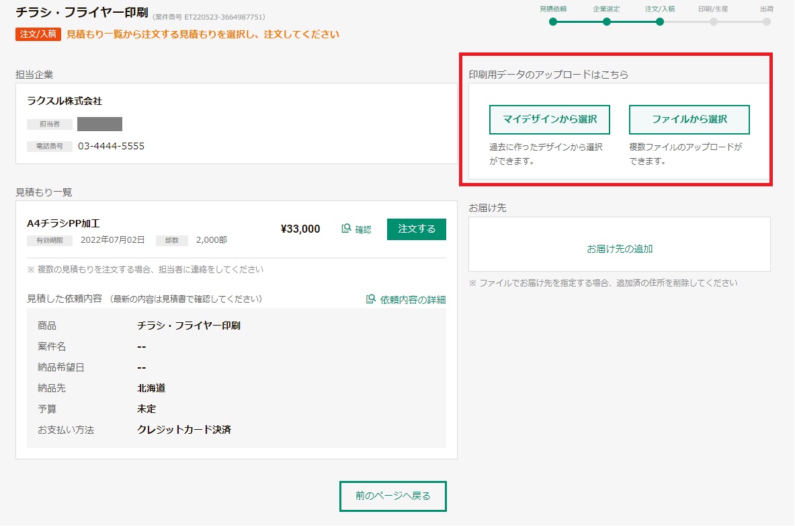Screen dimensions: 795x526
Task: Click the orange 注文/入稿 status badge
Action: pos(39,34)
